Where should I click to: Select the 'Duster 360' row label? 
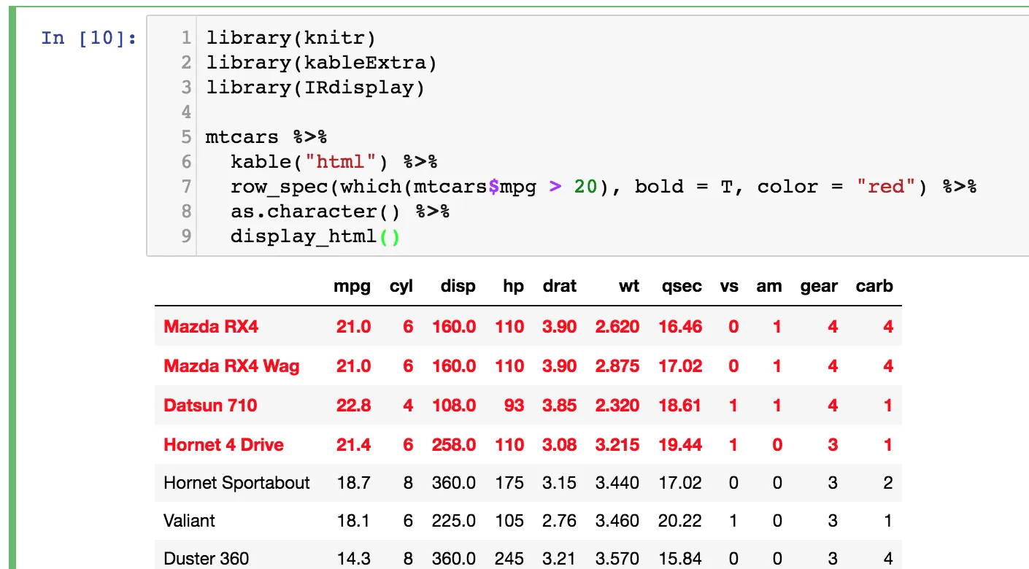tap(207, 559)
